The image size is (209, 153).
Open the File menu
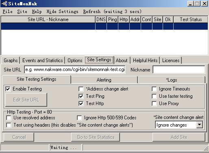point(8,11)
